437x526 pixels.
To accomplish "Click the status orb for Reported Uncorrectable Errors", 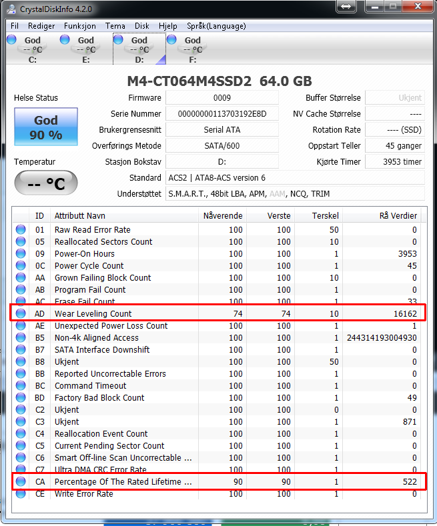I will pyautogui.click(x=21, y=373).
